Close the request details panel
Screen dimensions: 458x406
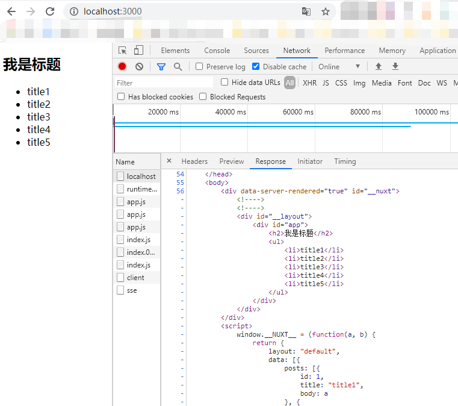pyautogui.click(x=169, y=161)
